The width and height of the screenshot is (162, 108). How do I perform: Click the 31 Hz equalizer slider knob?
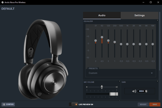pos(96,40)
